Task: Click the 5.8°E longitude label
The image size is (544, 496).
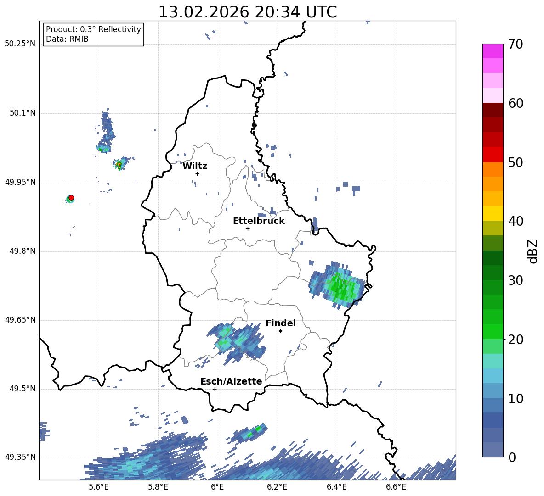Action: 158,487
